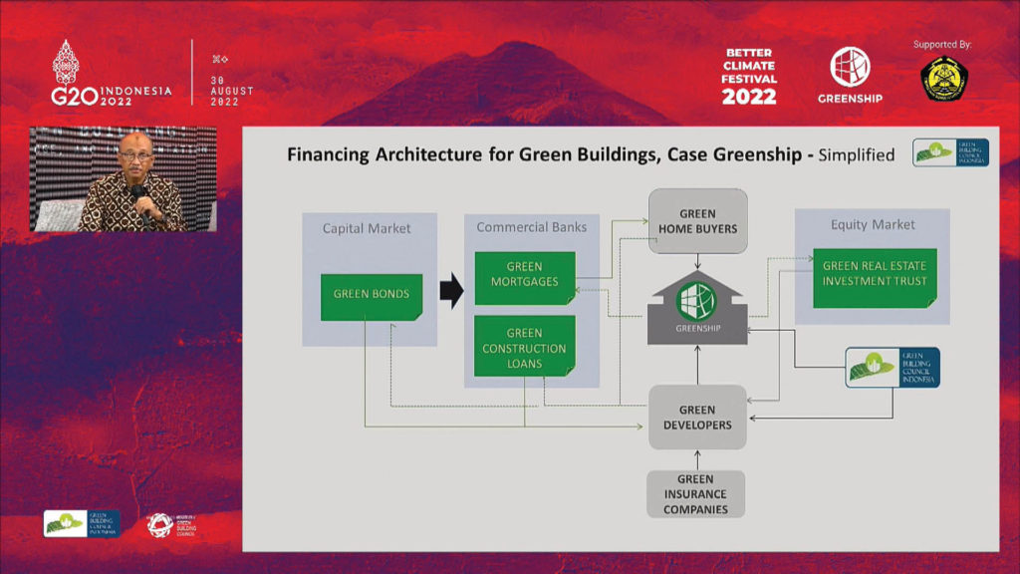Click the Green Insurance Companies box
Image resolution: width=1020 pixels, height=574 pixels.
tap(696, 494)
